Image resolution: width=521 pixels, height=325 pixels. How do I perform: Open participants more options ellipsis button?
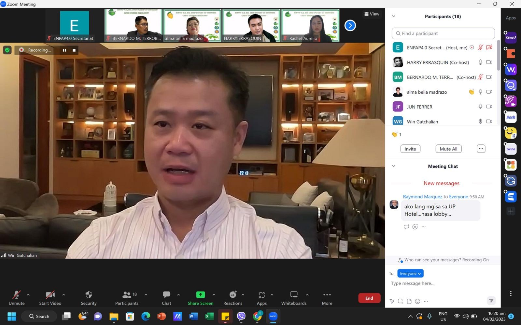pyautogui.click(x=481, y=149)
